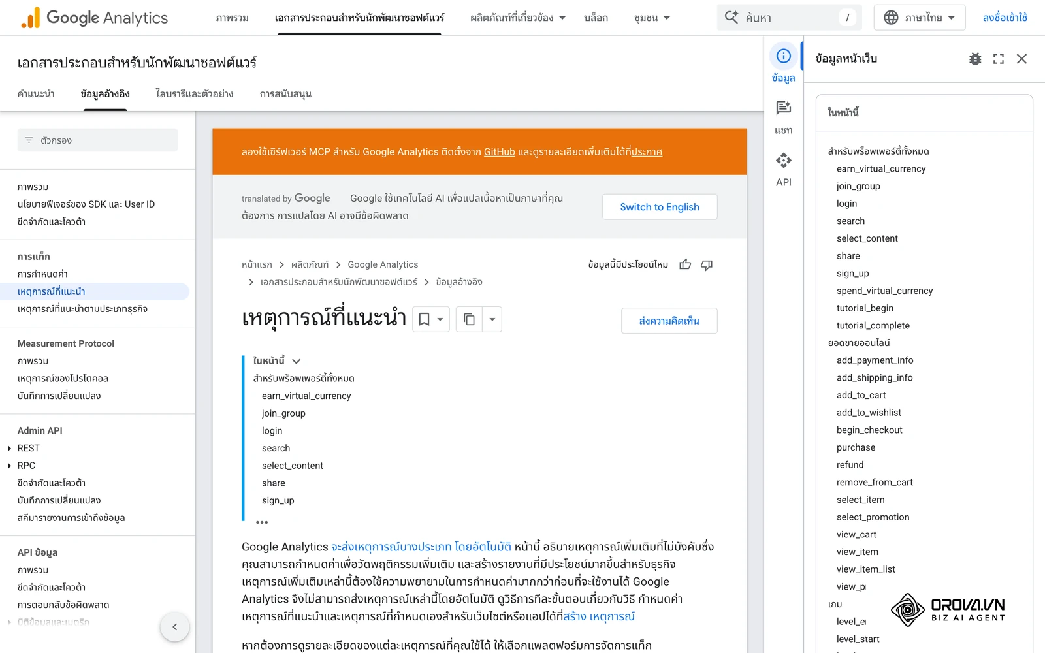Click the filter icon in ตัวกรอง box
The image size is (1045, 653).
(x=29, y=140)
